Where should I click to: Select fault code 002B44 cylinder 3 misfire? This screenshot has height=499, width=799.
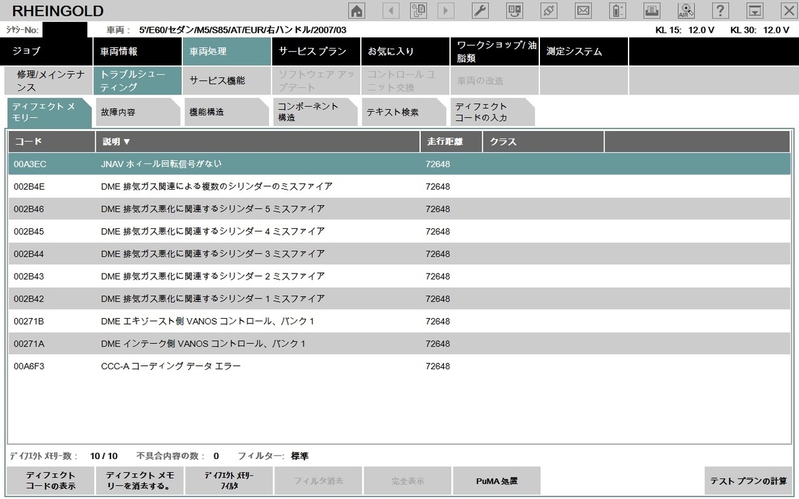coord(400,253)
